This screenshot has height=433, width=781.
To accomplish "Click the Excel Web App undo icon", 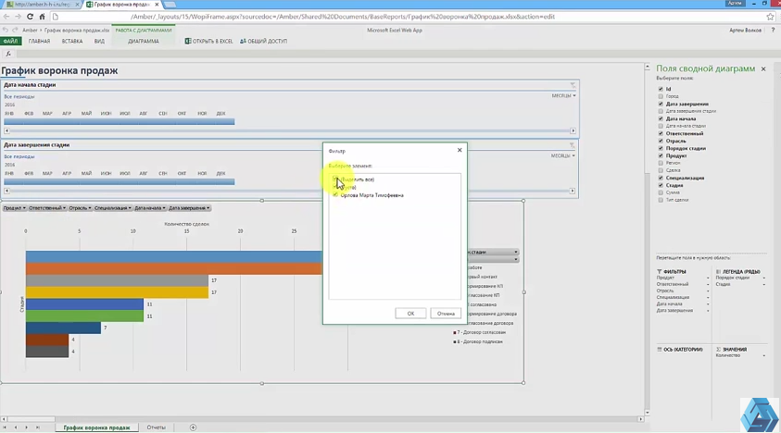I will tap(6, 30).
